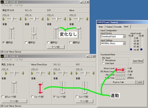148x108 pixels.
Task: Switch to the Output tab
Action: click(109, 27)
